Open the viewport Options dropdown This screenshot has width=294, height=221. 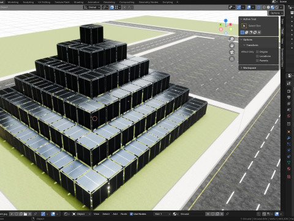point(276,13)
